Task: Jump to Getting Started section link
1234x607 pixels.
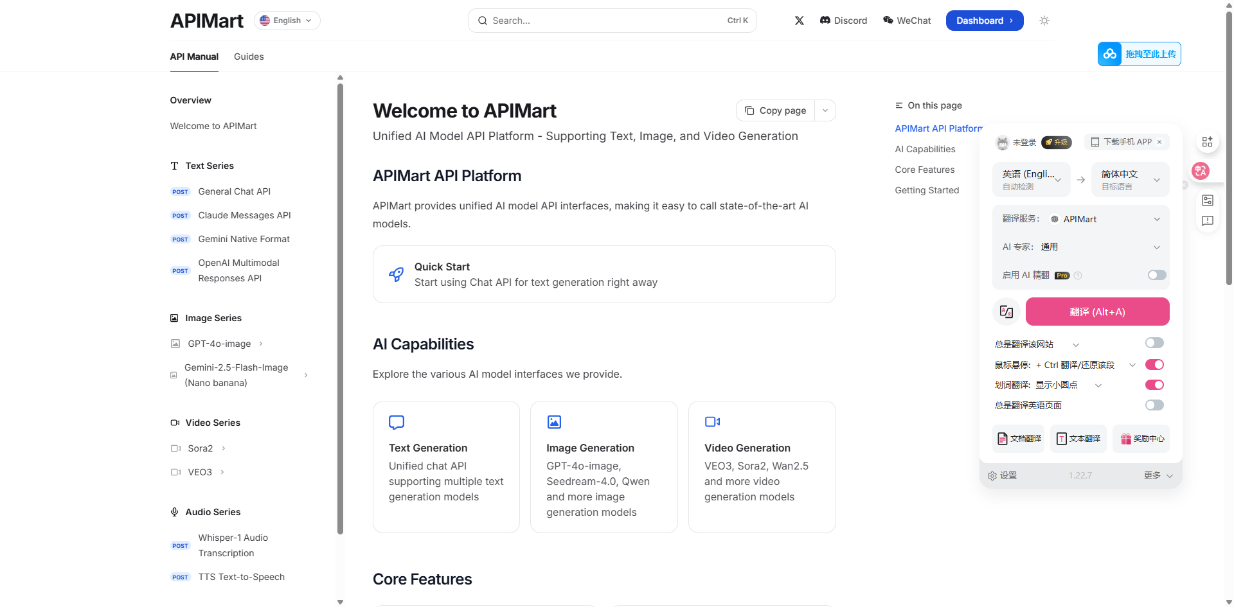Action: (927, 190)
